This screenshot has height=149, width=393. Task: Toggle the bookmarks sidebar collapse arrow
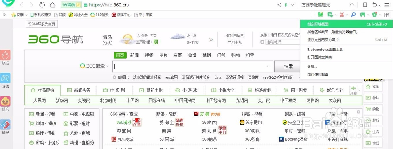[x=4, y=15]
